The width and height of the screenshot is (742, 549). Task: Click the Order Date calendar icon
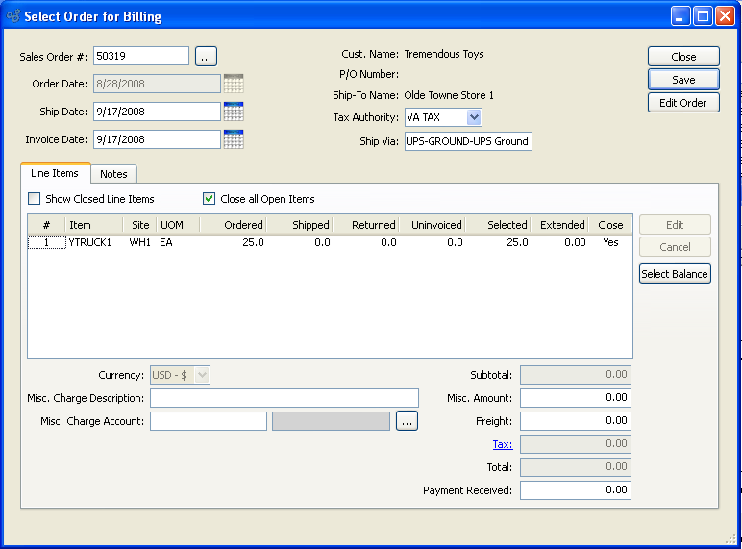pos(233,84)
